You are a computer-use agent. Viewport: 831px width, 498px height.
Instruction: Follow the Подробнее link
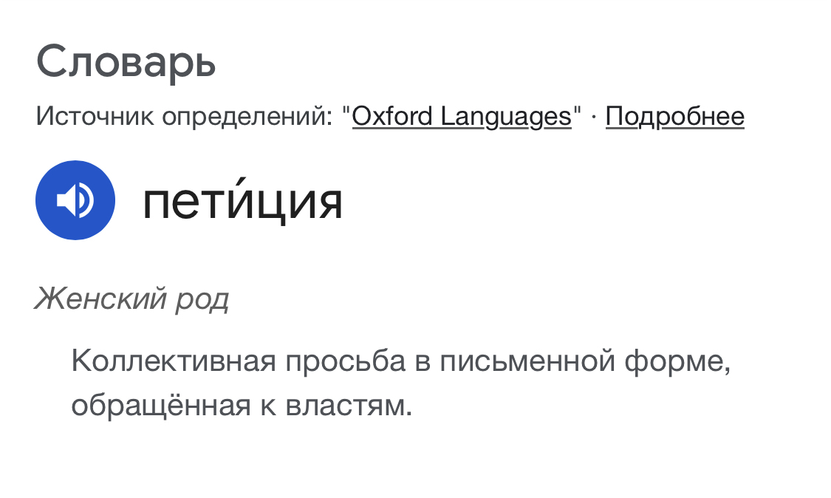pyautogui.click(x=674, y=117)
